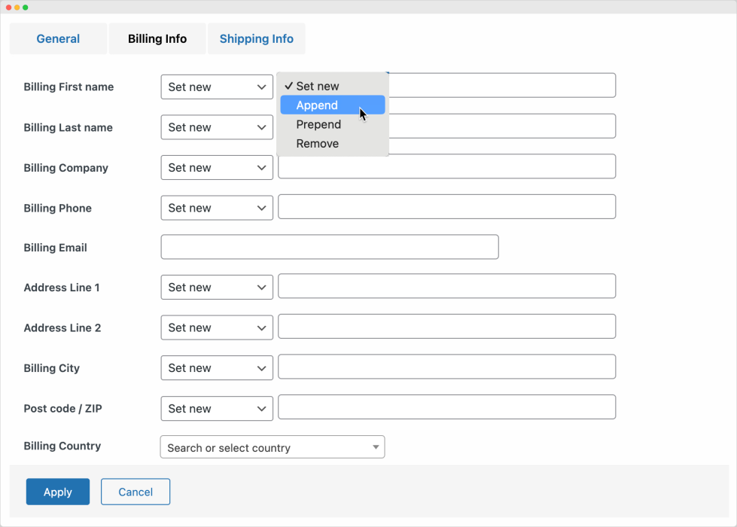The width and height of the screenshot is (737, 527).
Task: Click the Billing Email text field
Action: [x=330, y=248]
